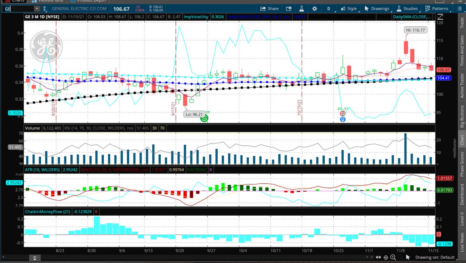This screenshot has height=263, width=466.
Task: Click the flask icon next to Share
Action: (x=301, y=9)
